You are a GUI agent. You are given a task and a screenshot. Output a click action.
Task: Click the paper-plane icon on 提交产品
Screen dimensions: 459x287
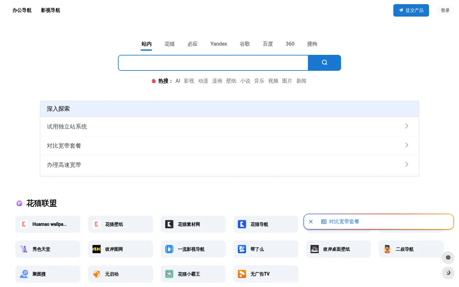(x=401, y=10)
